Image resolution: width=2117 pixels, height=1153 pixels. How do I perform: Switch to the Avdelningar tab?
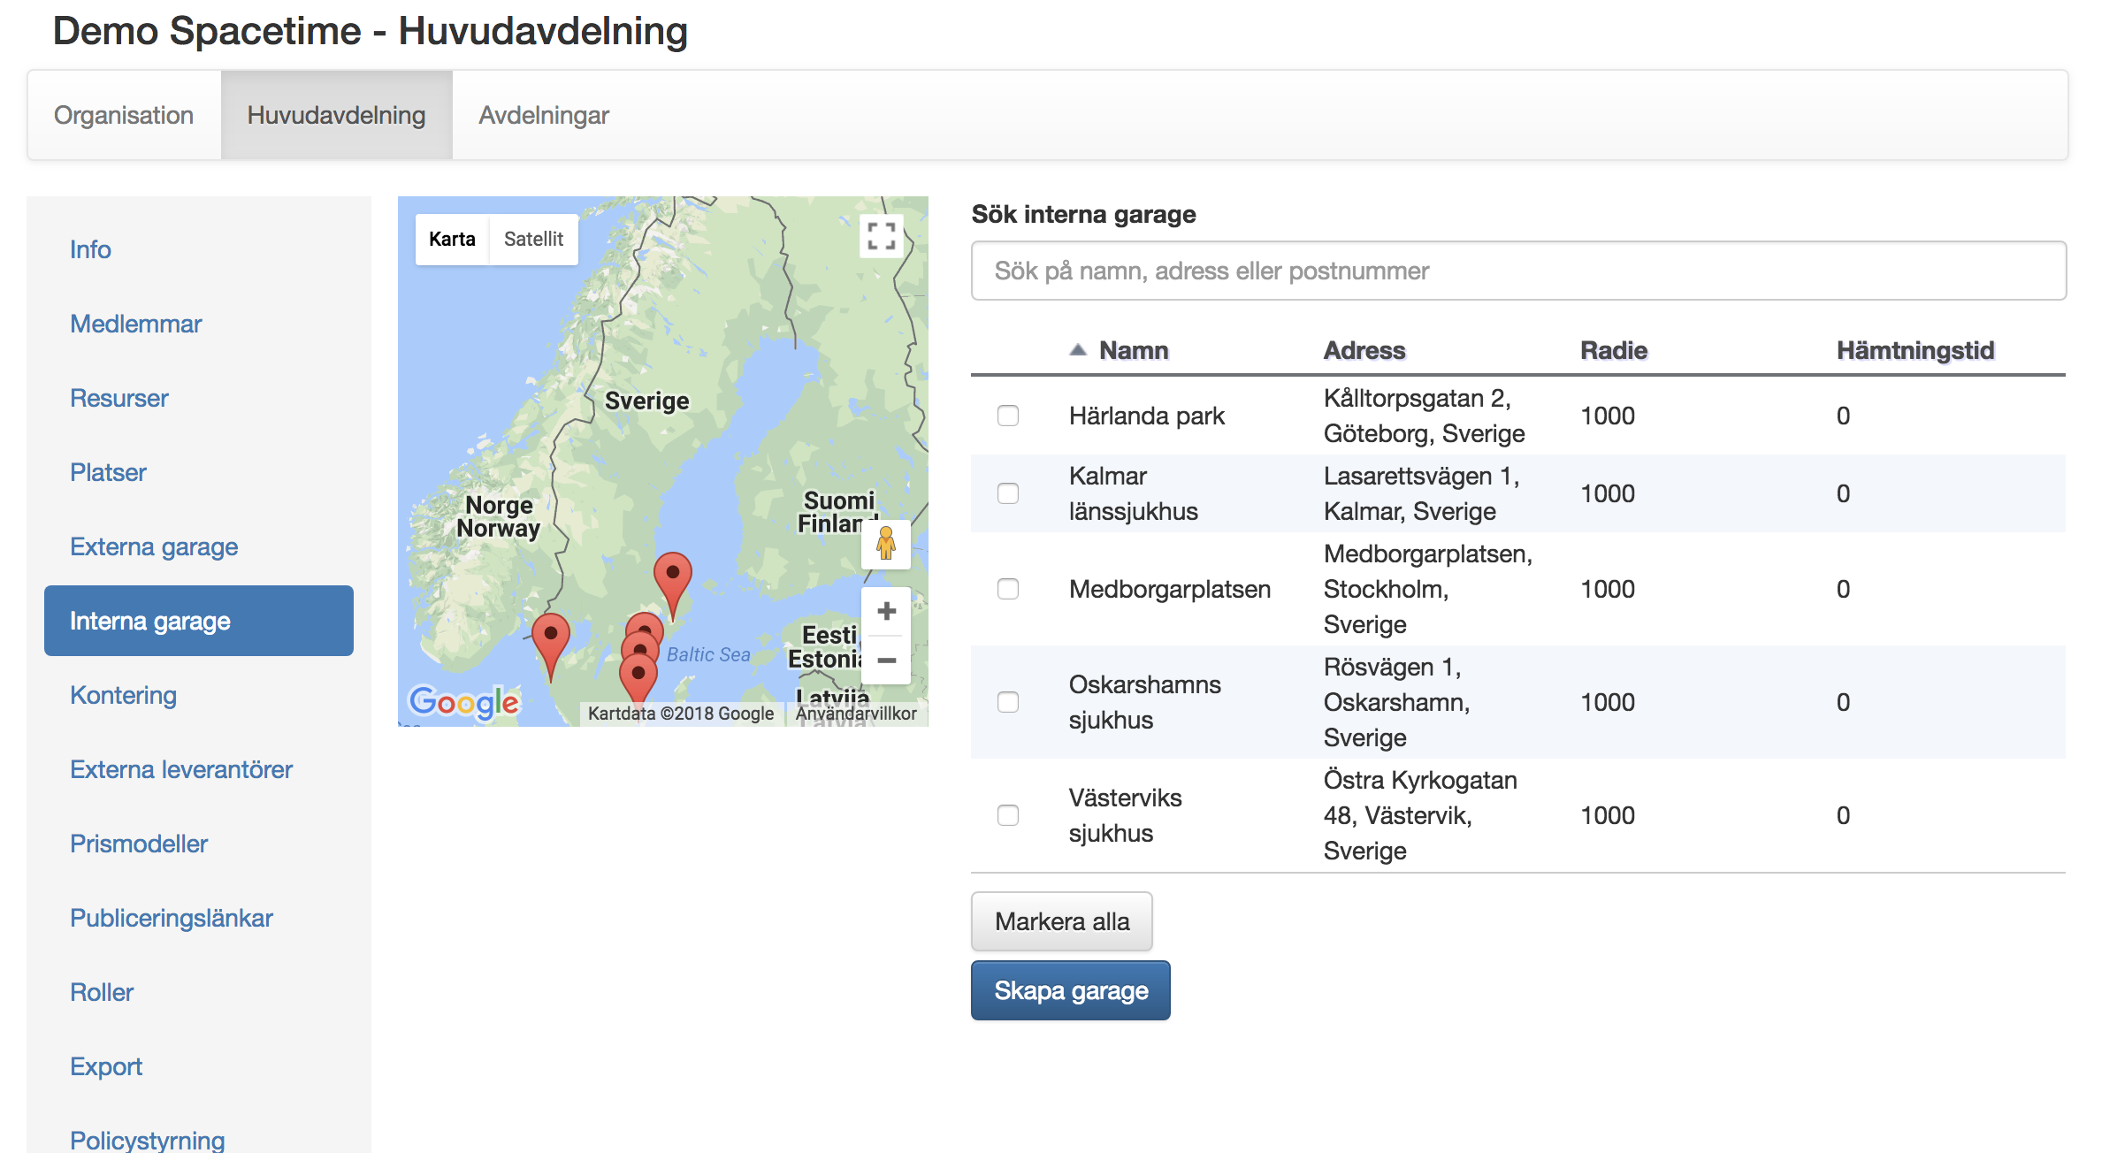(543, 115)
